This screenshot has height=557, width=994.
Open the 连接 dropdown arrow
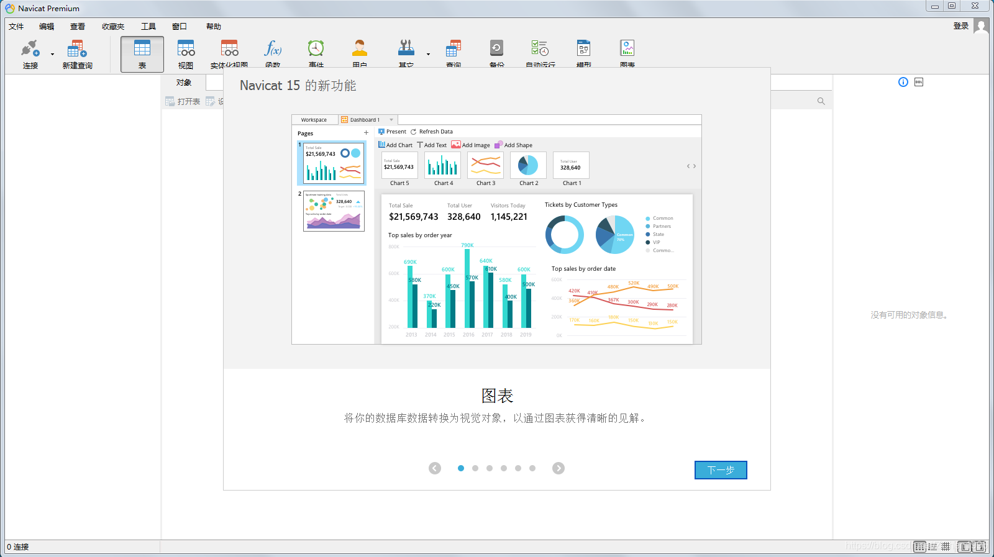tap(52, 55)
